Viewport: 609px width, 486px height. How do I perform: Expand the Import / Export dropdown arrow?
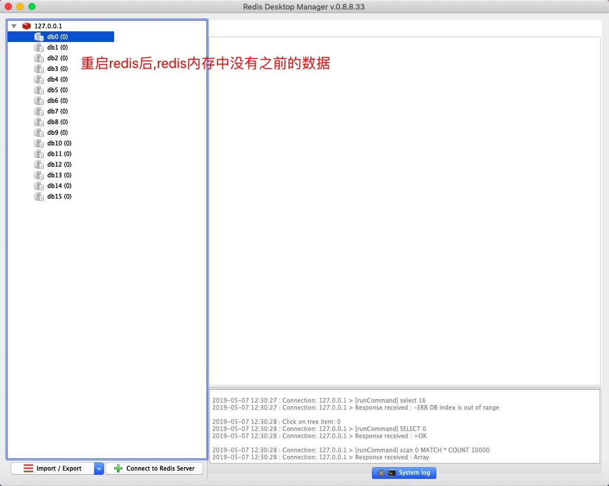pos(99,468)
